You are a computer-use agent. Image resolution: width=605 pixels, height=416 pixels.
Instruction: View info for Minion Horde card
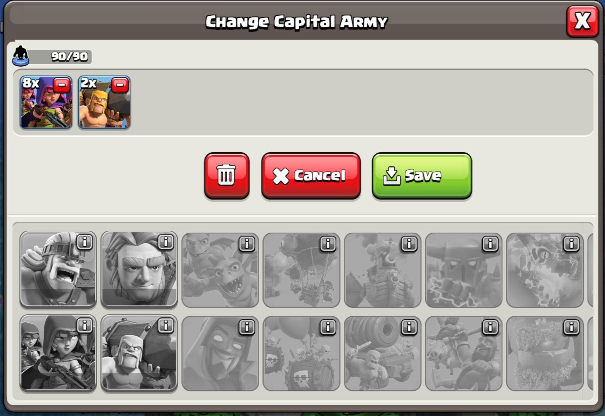coord(247,243)
